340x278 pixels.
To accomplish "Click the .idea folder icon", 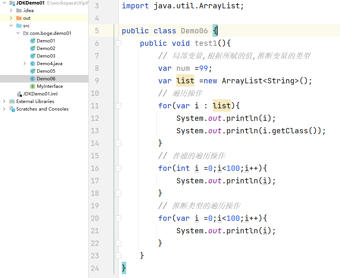I will (19, 10).
